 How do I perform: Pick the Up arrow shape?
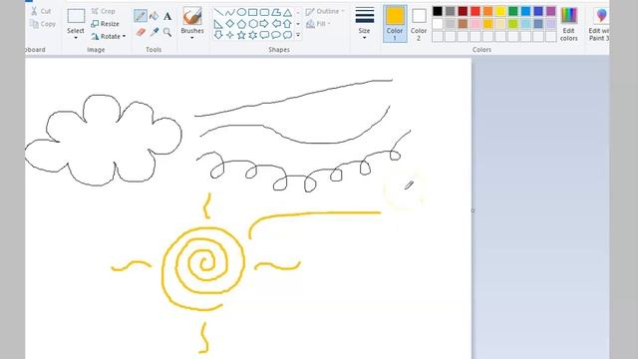click(x=287, y=24)
